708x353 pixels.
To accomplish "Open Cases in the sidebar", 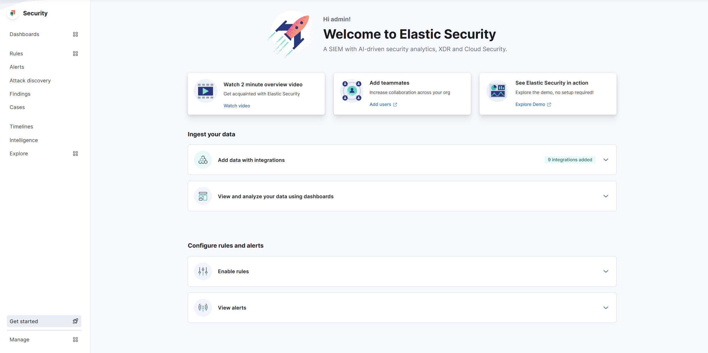I will tap(17, 107).
